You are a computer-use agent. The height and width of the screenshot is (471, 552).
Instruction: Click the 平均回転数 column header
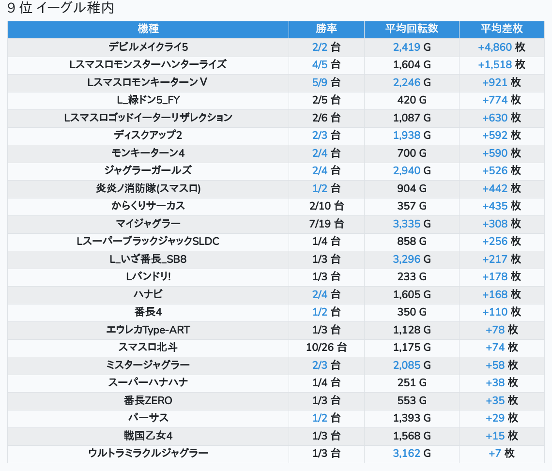click(412, 29)
